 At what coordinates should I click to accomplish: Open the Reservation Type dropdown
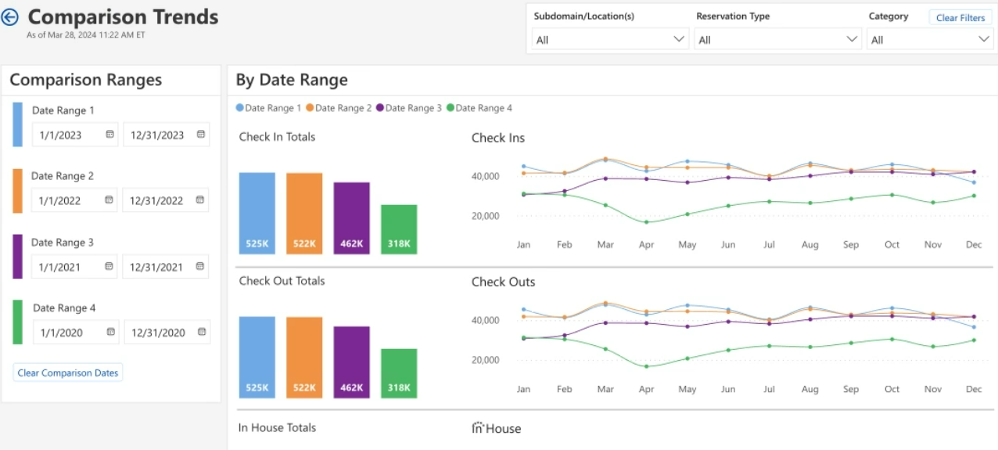[777, 40]
